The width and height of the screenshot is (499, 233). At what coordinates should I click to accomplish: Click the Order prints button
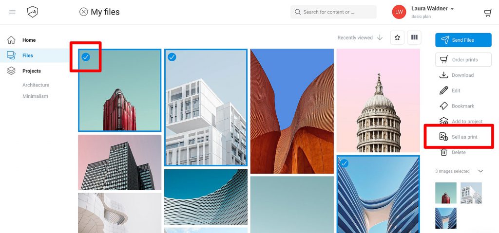[x=463, y=60]
